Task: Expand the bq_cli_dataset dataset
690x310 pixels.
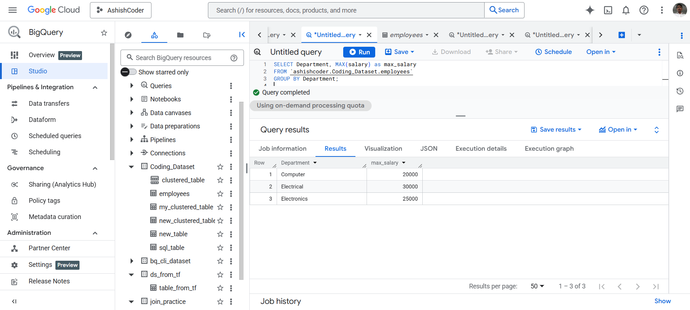Action: point(132,261)
